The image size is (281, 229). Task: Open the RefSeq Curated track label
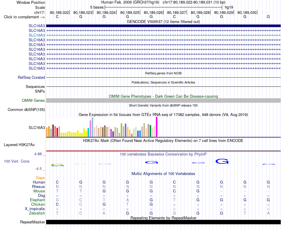31,77
